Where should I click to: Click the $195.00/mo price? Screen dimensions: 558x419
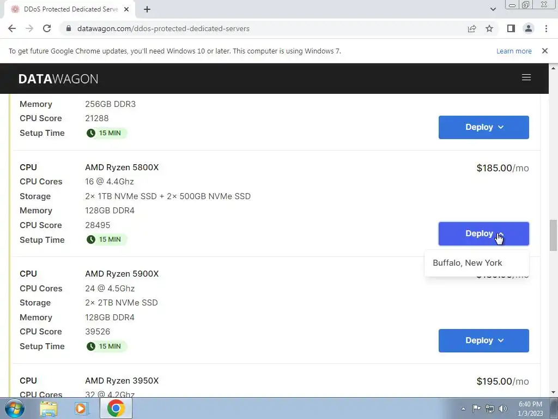point(502,381)
